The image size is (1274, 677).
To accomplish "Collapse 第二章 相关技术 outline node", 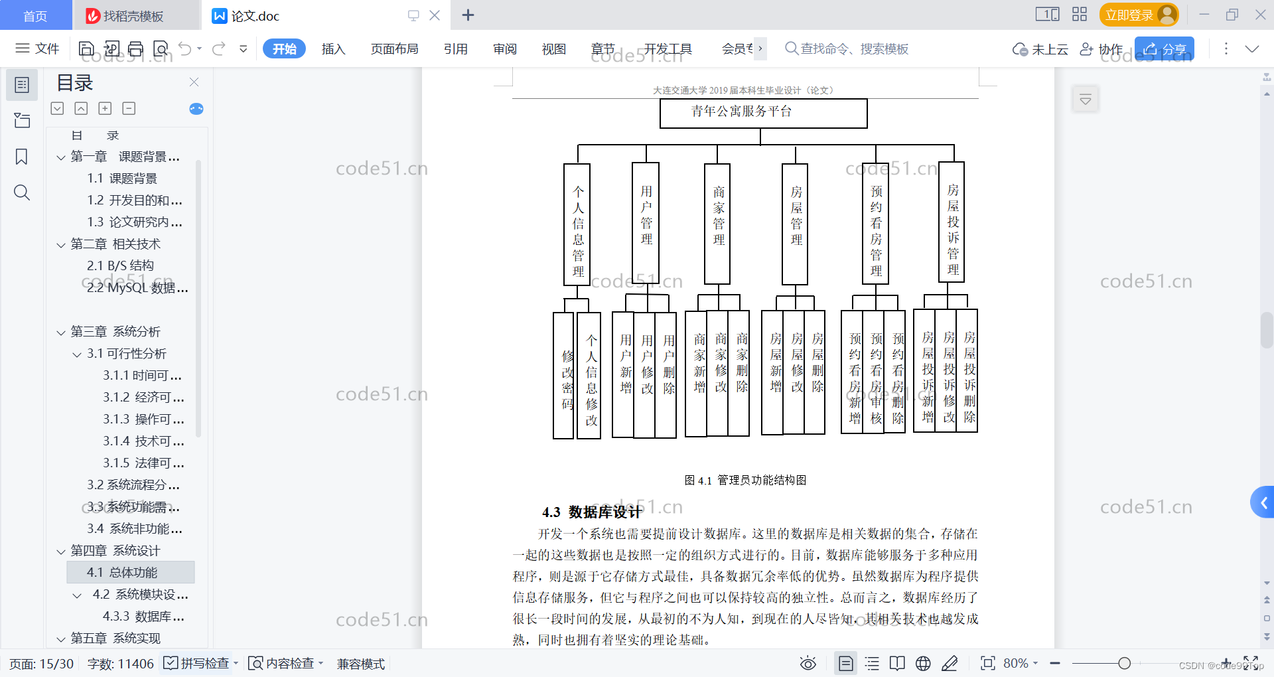I will (61, 245).
